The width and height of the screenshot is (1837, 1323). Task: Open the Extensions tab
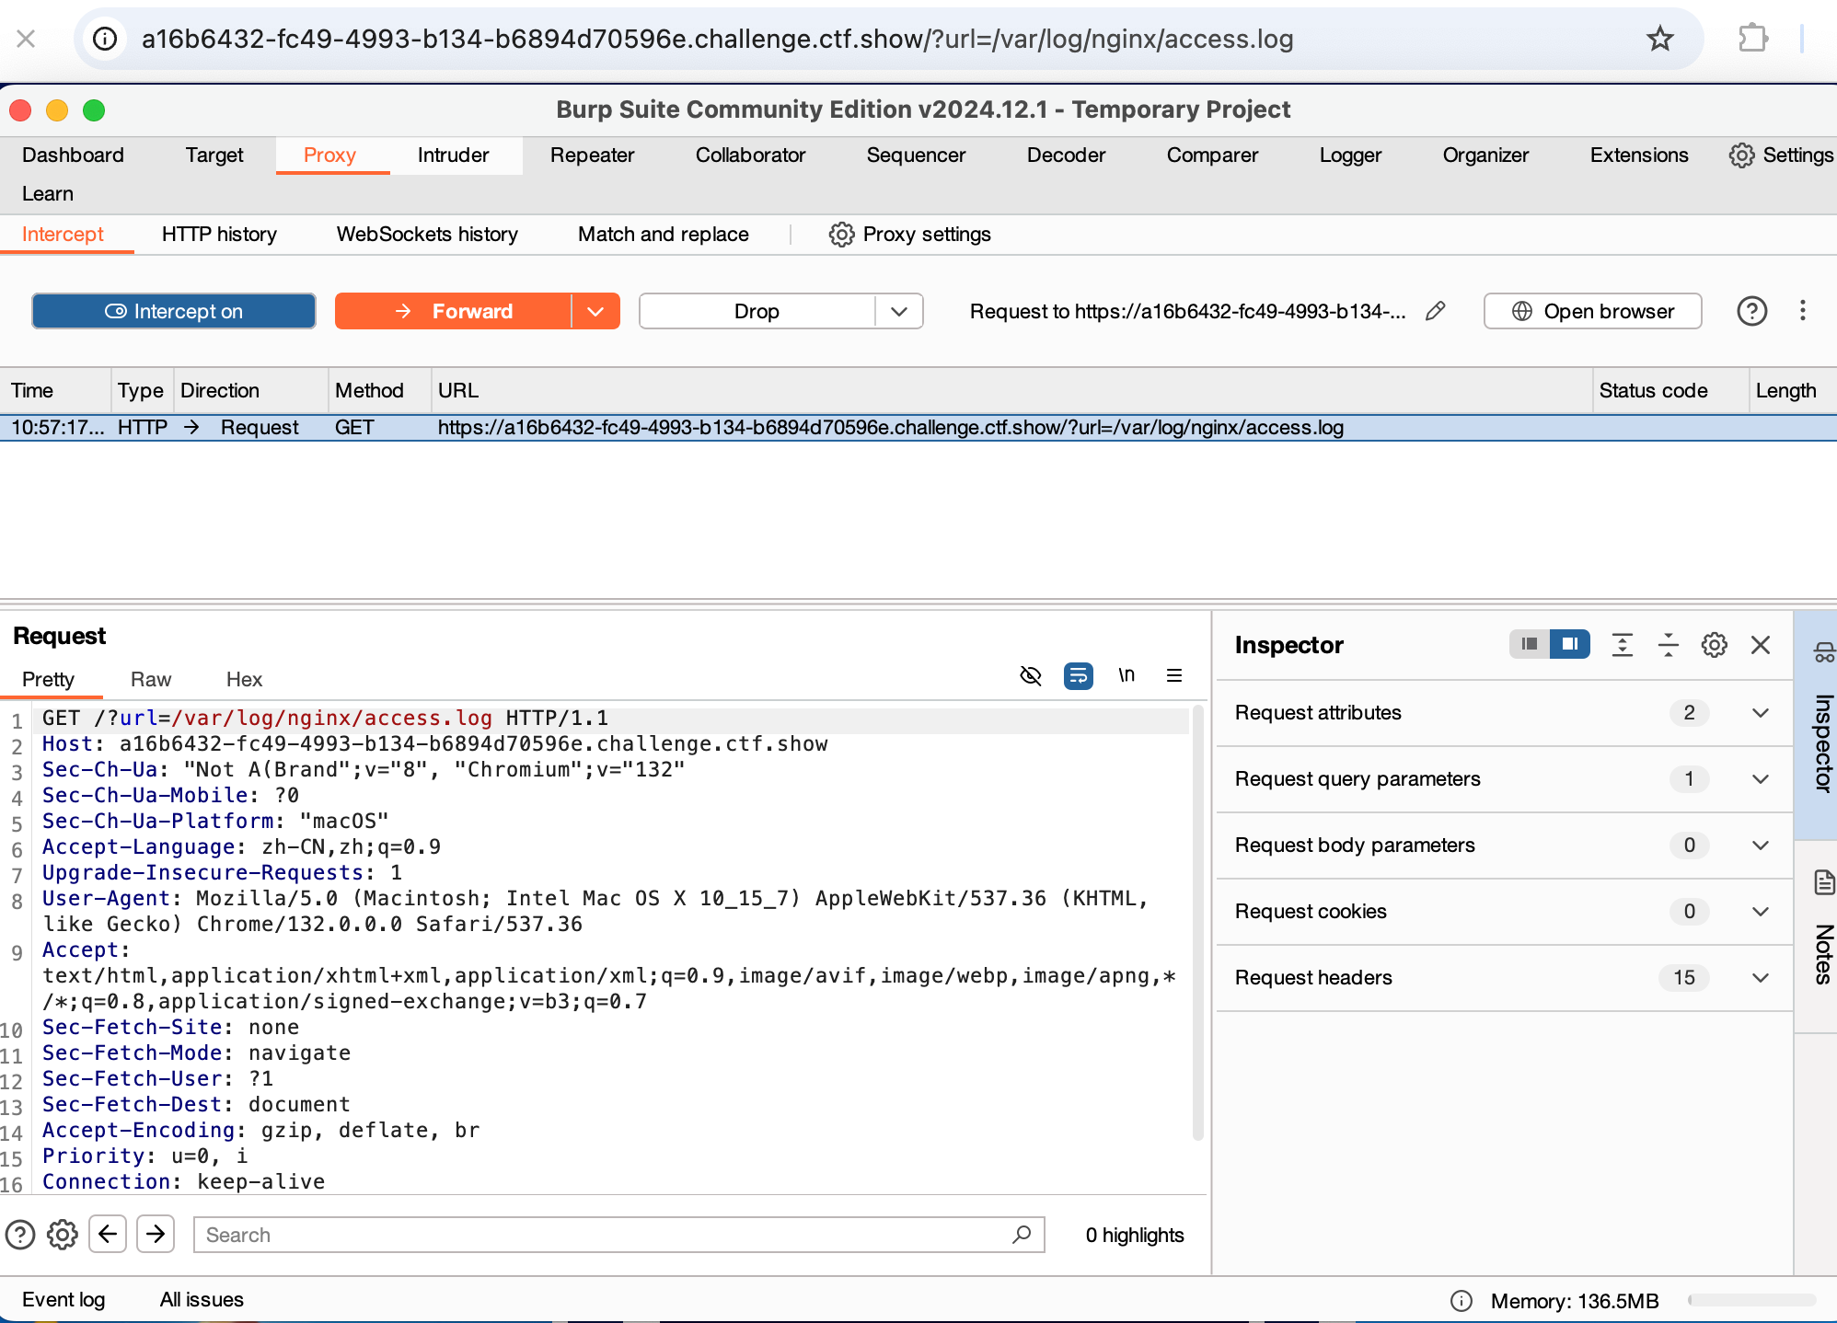1638,155
